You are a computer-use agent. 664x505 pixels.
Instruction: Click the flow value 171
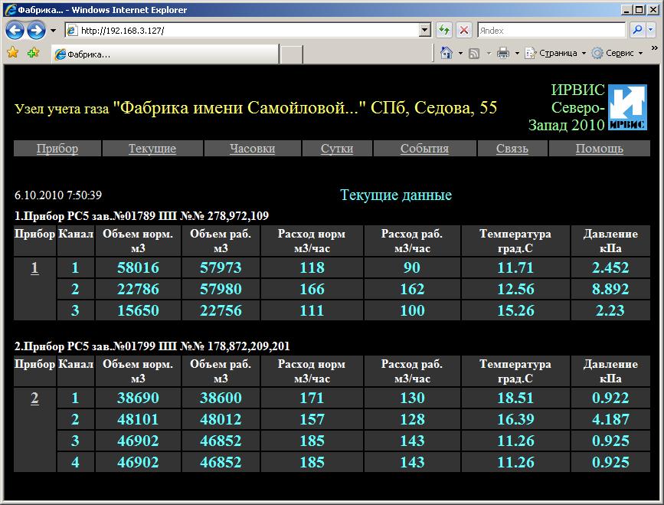click(312, 398)
